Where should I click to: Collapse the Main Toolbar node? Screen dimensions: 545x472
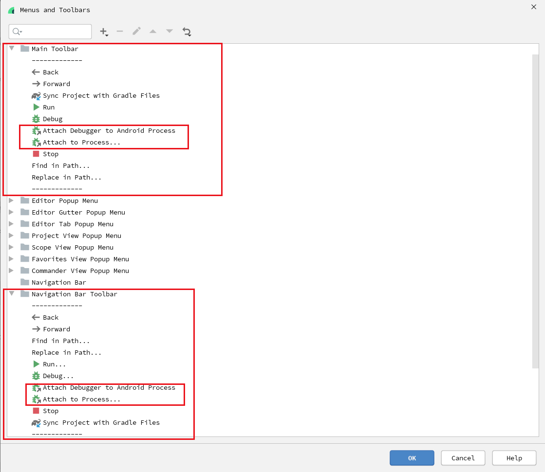click(x=12, y=49)
